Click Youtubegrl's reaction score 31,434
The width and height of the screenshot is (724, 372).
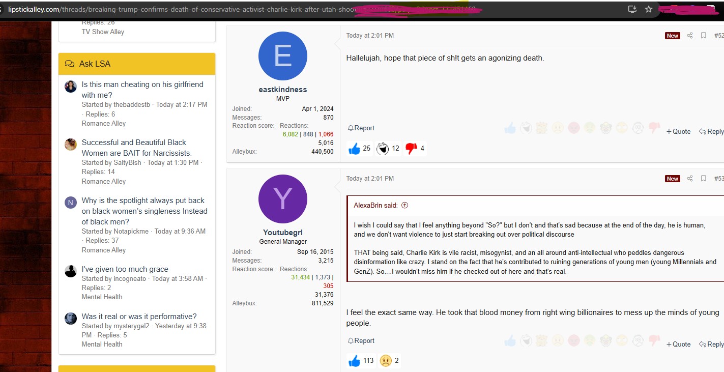300,277
